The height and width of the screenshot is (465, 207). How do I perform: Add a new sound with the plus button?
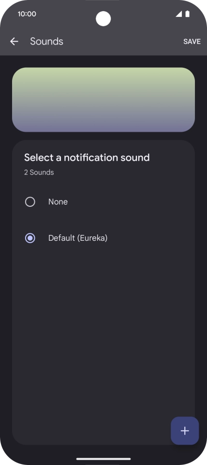(x=185, y=431)
